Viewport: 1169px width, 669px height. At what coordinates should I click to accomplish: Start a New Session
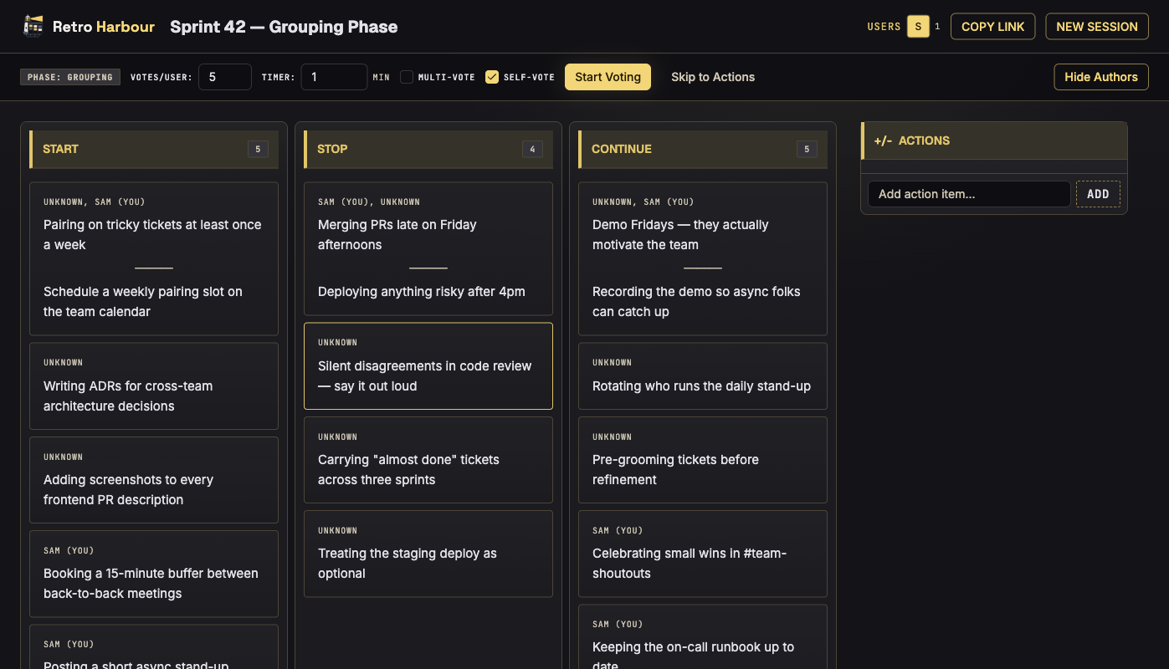click(1097, 27)
